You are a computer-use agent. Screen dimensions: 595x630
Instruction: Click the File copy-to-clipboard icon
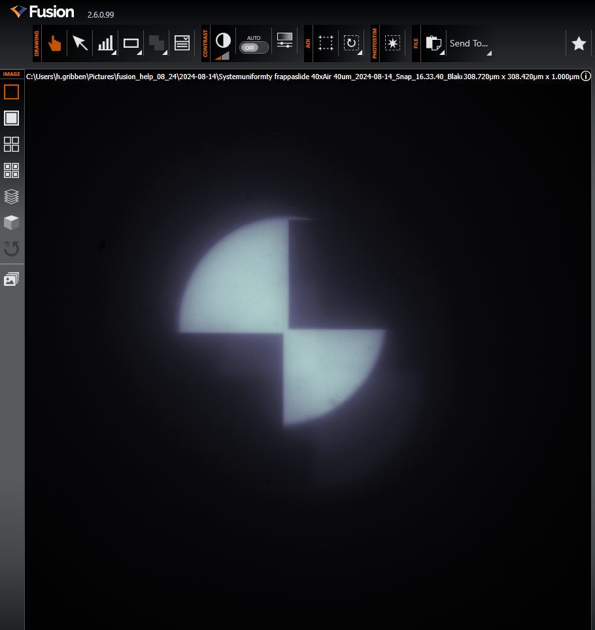pyautogui.click(x=433, y=43)
